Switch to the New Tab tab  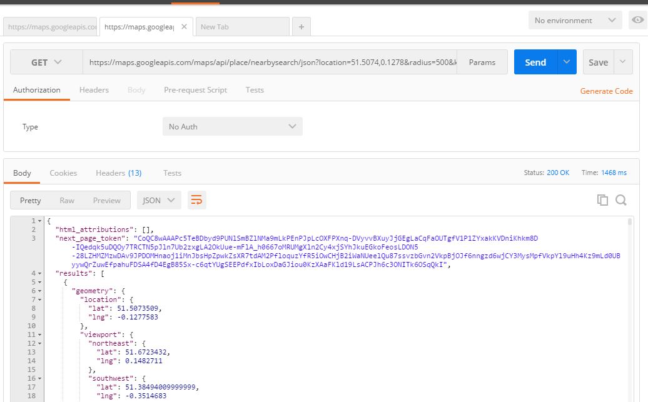pyautogui.click(x=243, y=27)
